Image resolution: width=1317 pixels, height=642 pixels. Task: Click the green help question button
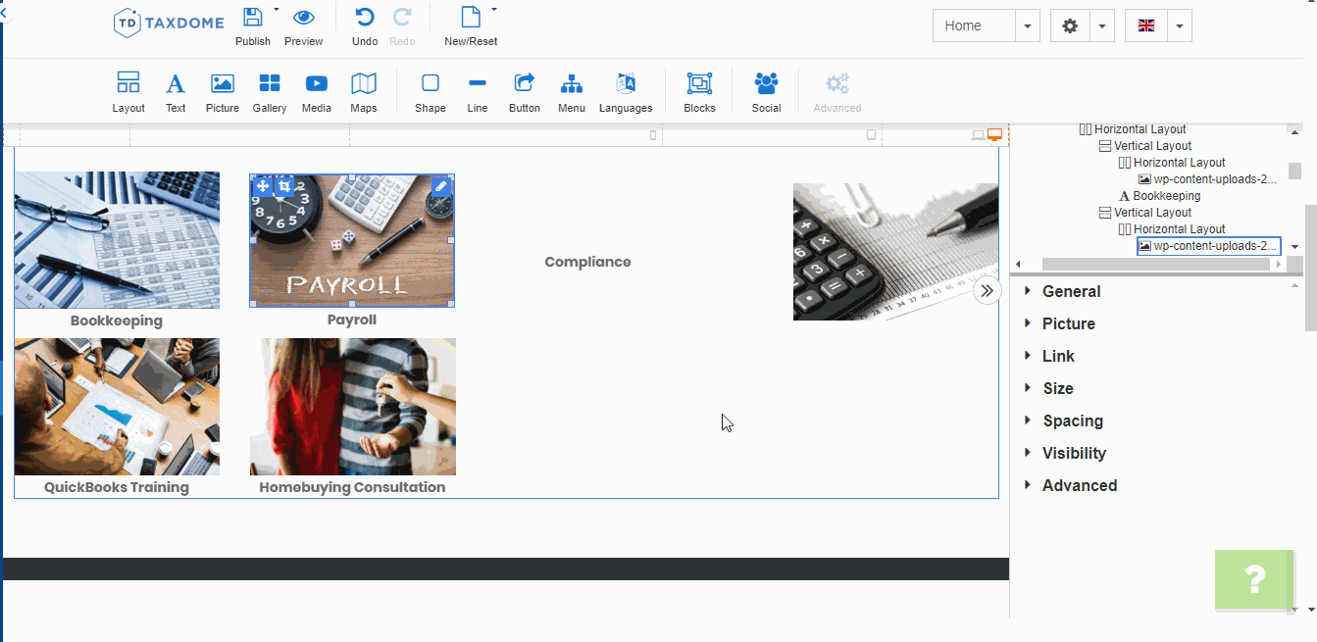(x=1254, y=580)
